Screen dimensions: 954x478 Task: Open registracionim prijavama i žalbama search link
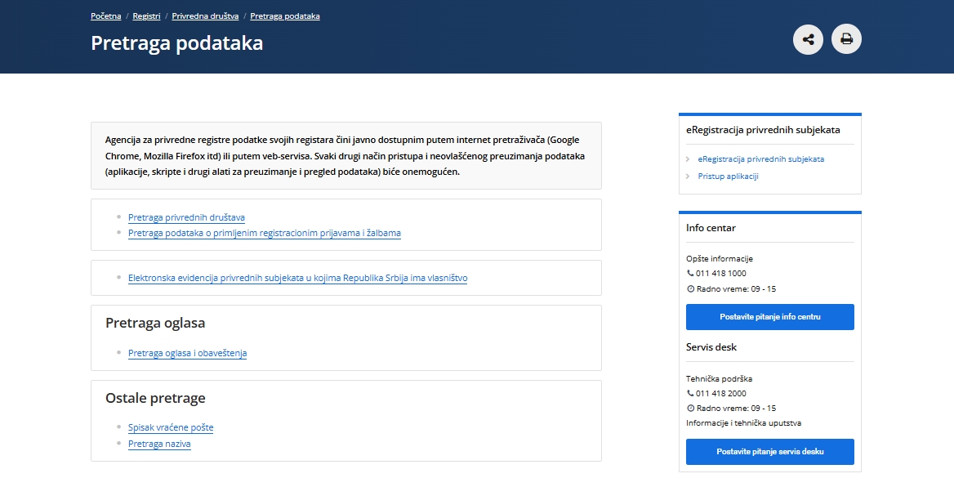tap(264, 234)
